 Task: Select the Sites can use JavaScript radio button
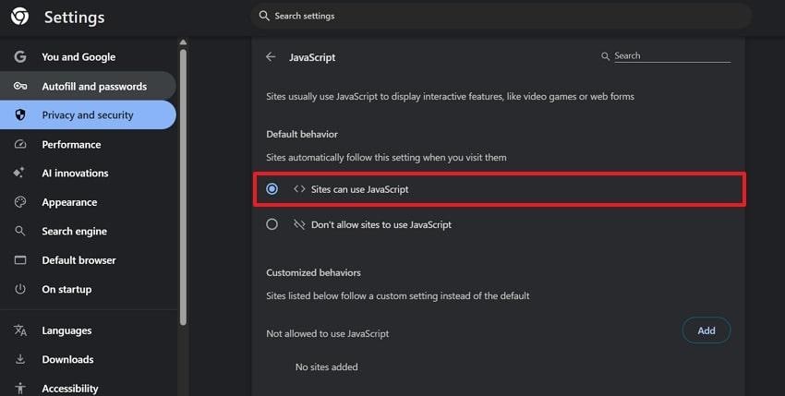click(272, 189)
